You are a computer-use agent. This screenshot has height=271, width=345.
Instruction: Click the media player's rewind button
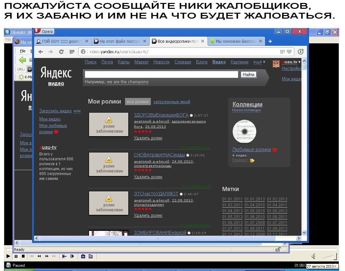click(39, 256)
